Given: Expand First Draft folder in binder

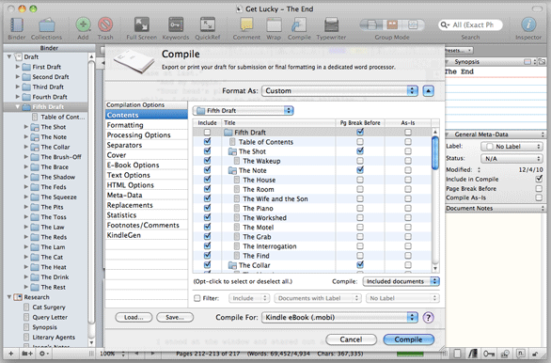Looking at the screenshot, I should pyautogui.click(x=18, y=67).
